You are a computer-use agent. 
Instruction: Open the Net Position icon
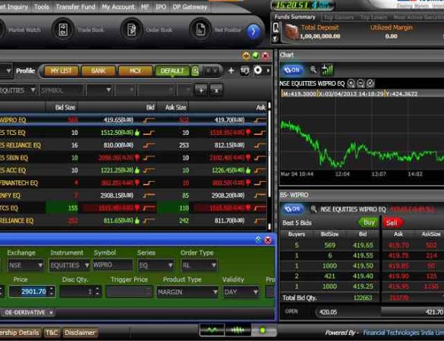pos(200,30)
